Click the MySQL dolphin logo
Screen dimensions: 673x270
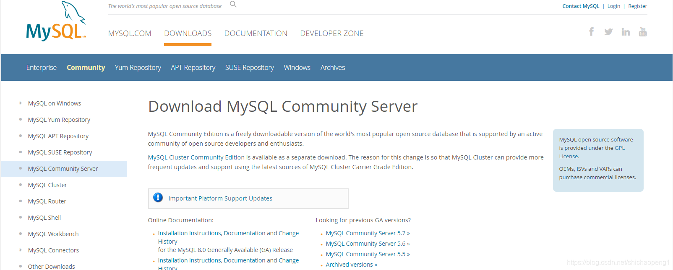click(56, 21)
